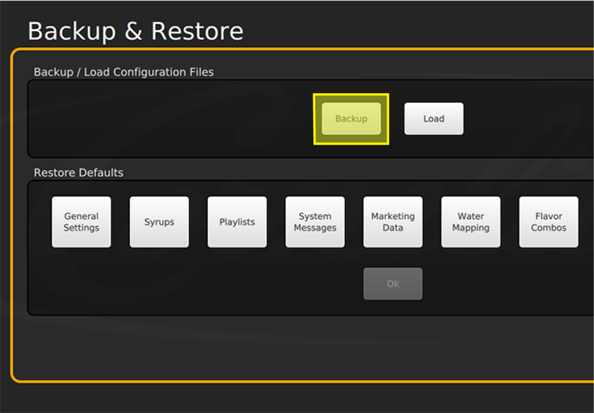This screenshot has height=413, width=594.
Task: Restore Water Mapping defaults
Action: tap(471, 222)
